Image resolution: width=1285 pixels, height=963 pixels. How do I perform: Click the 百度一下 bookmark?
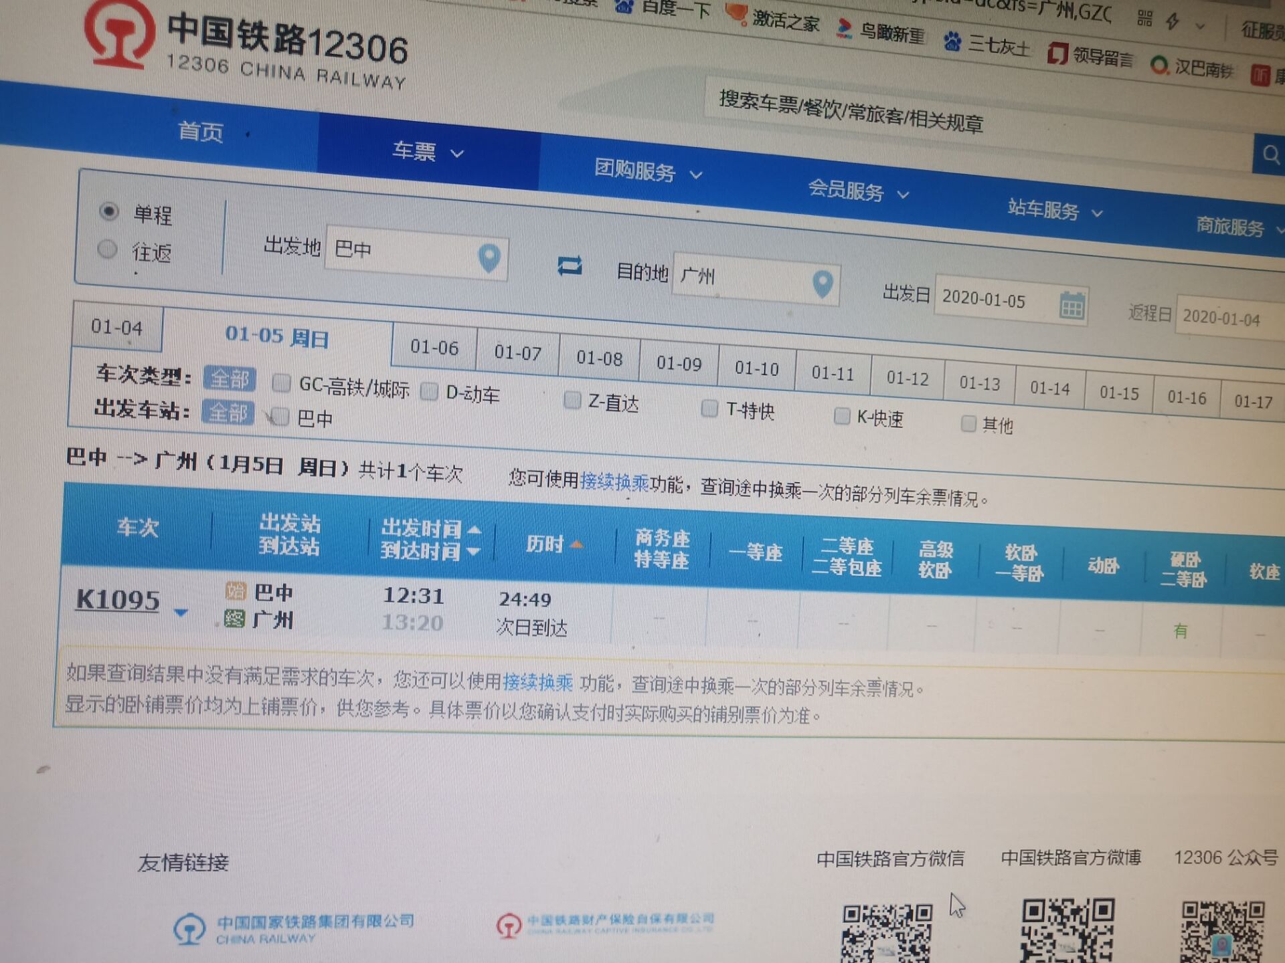click(x=663, y=7)
